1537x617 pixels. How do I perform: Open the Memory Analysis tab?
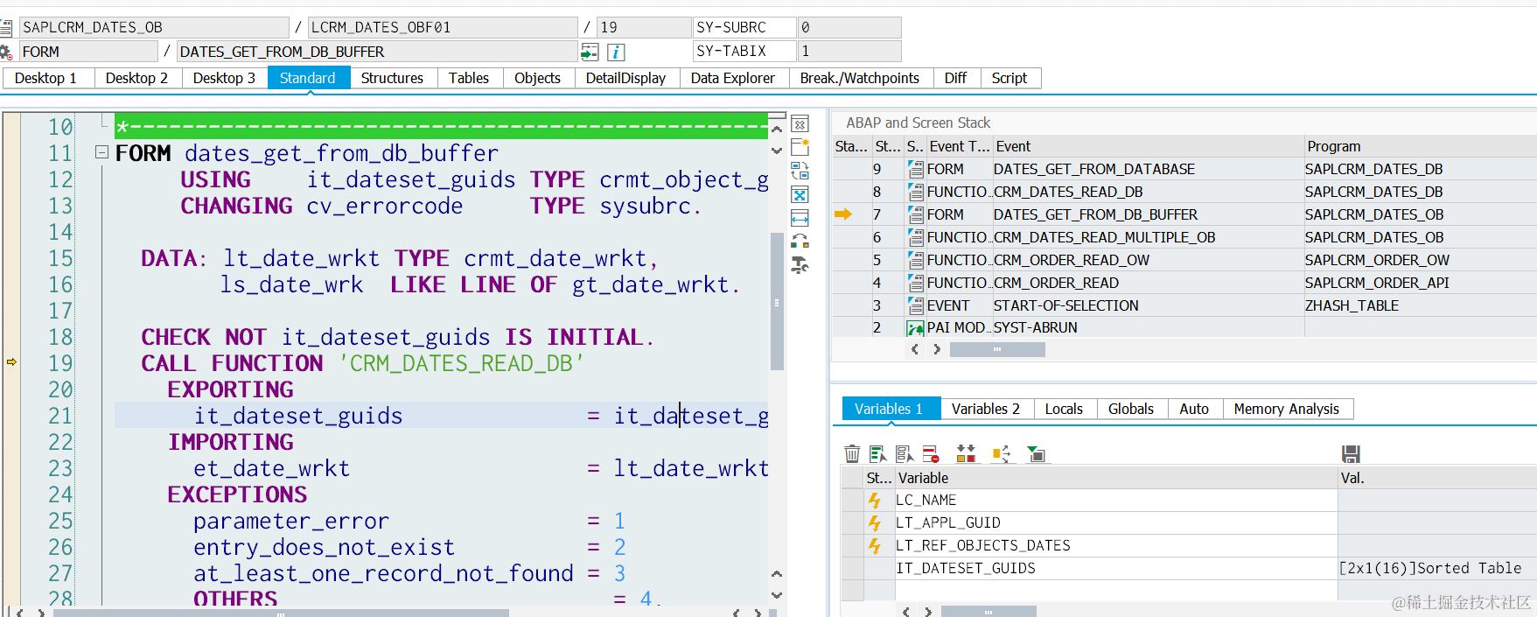click(x=1287, y=409)
